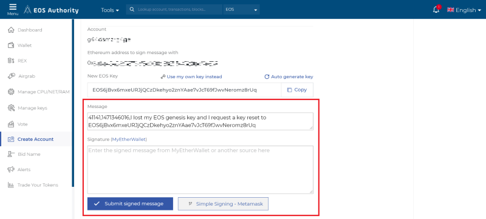
Task: Click inside the Message text area
Action: point(200,121)
